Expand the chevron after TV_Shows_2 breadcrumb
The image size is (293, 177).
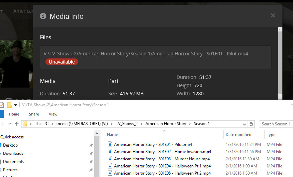pos(142,124)
